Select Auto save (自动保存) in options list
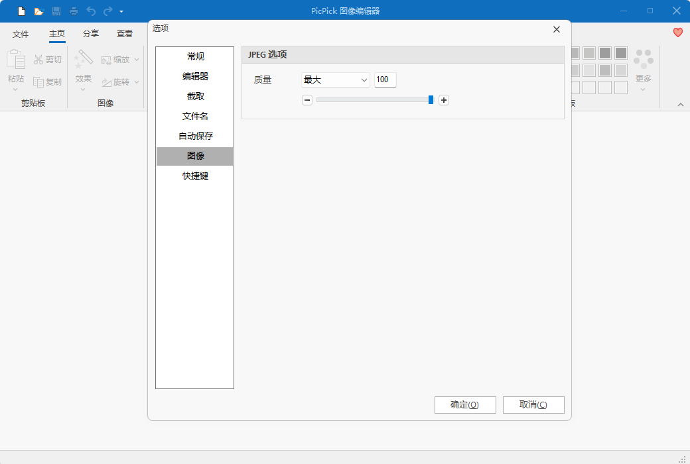 (195, 136)
